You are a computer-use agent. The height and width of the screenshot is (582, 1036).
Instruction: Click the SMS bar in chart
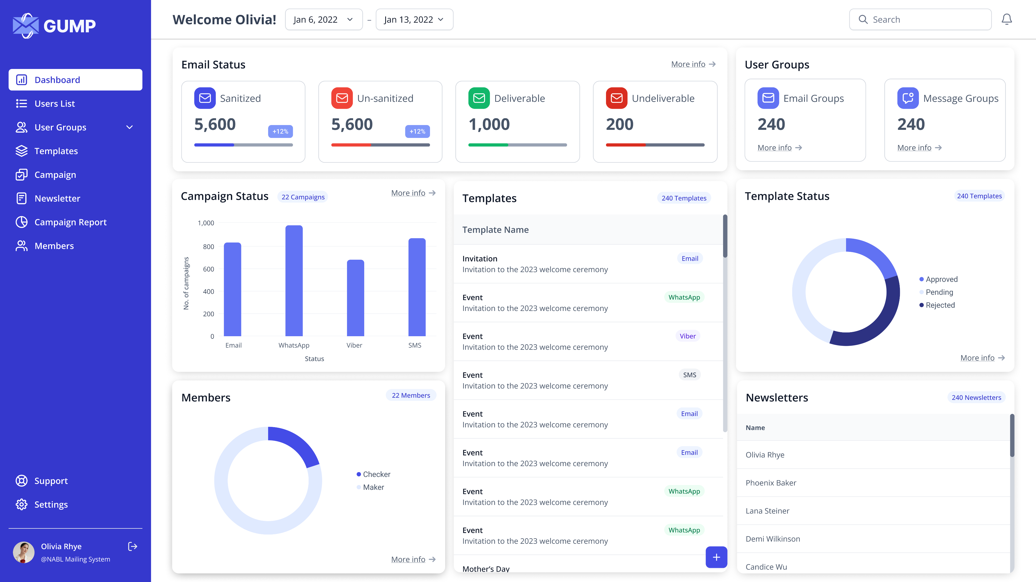click(417, 287)
